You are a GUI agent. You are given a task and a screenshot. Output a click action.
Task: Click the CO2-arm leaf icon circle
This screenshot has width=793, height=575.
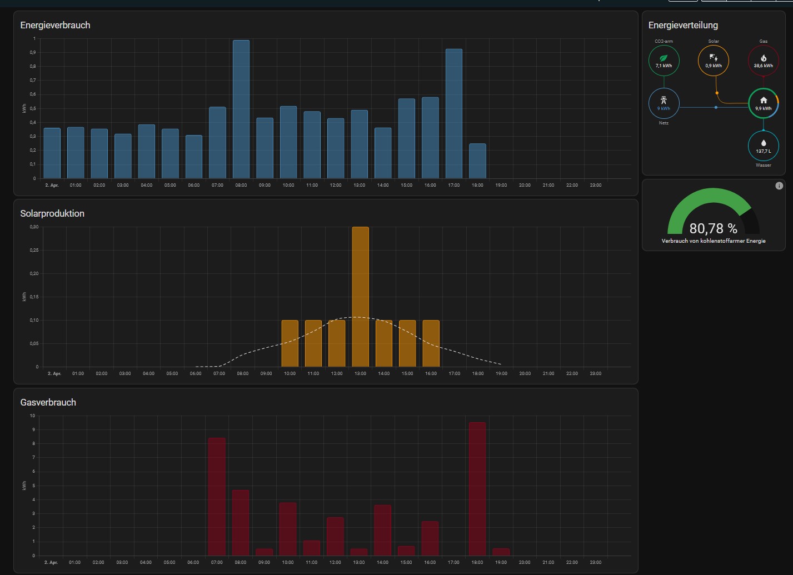[664, 61]
